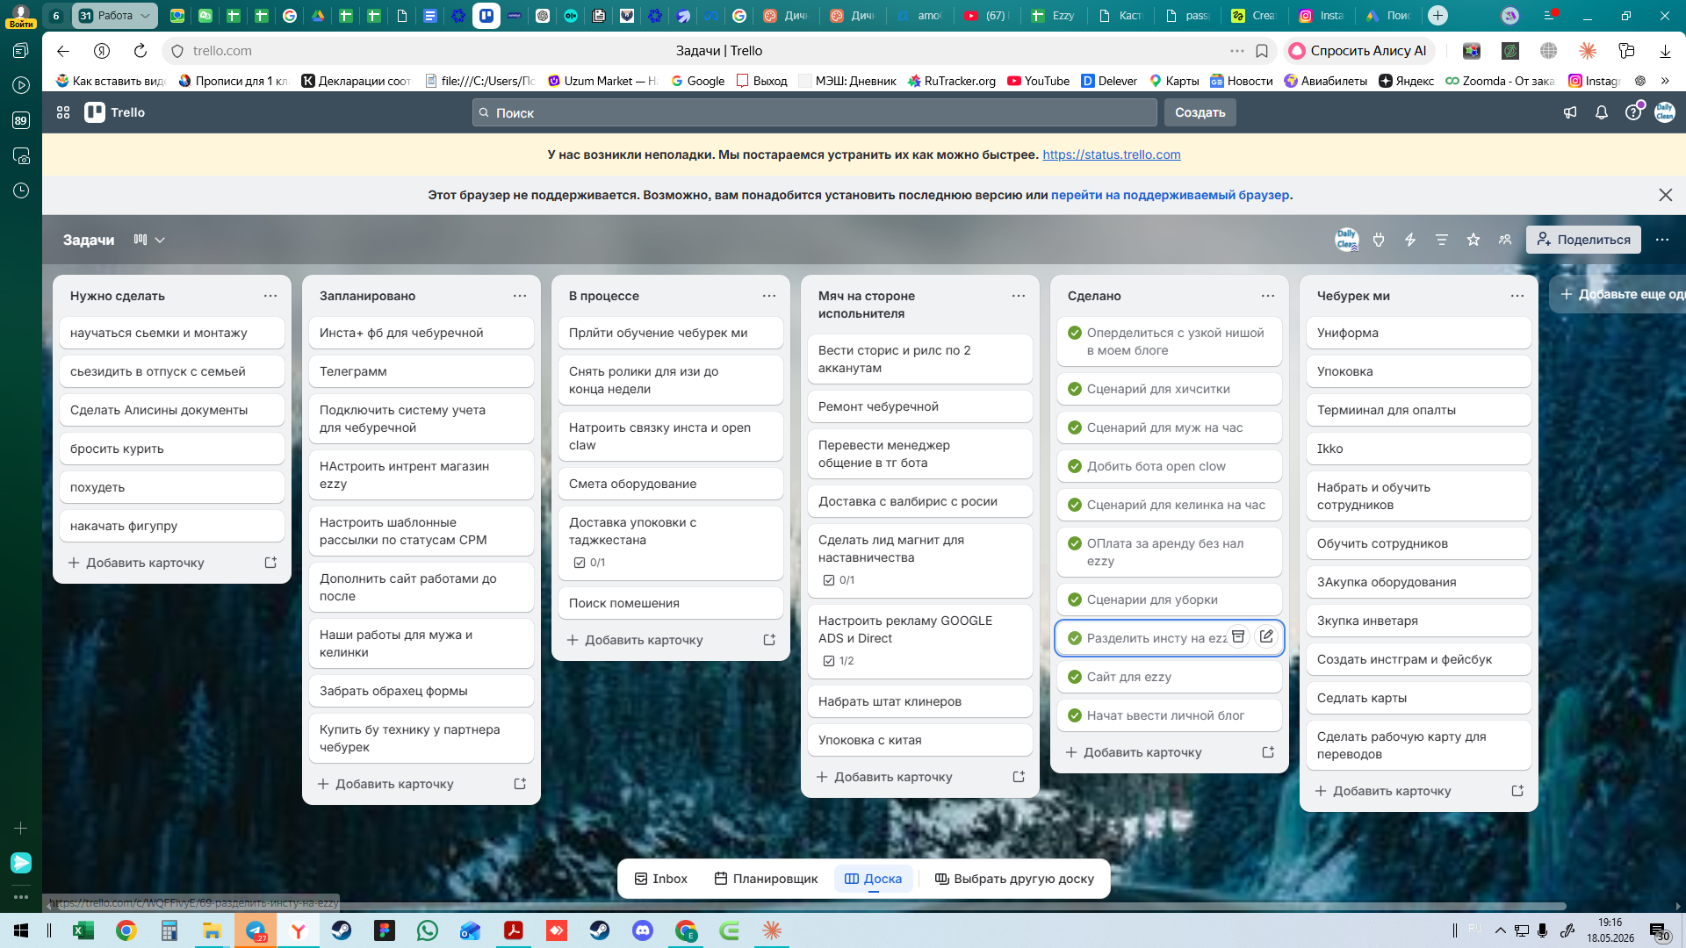The width and height of the screenshot is (1686, 948).
Task: Switch to Планировщик view
Action: pyautogui.click(x=766, y=879)
